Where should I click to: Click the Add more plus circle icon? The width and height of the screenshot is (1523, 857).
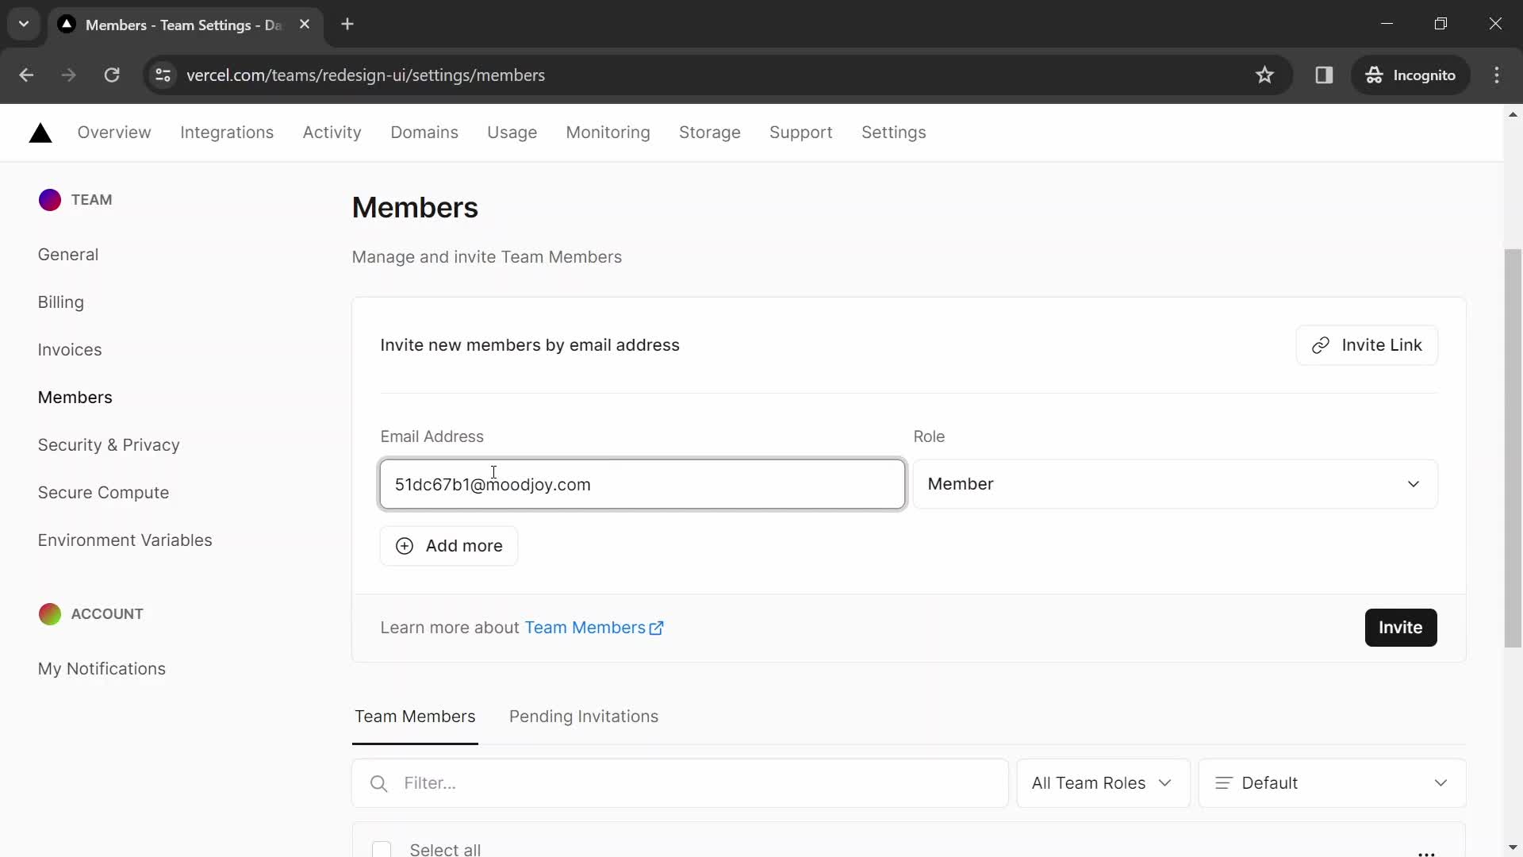pos(403,545)
